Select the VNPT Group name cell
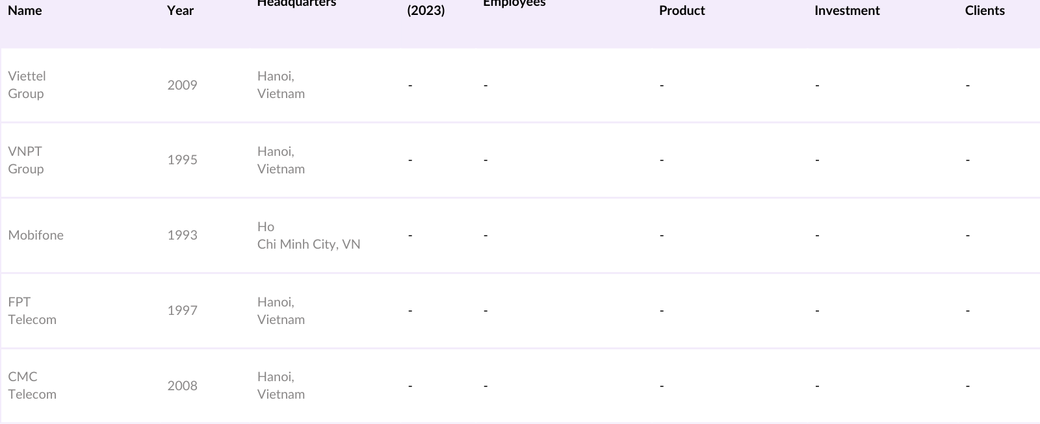 click(x=26, y=160)
